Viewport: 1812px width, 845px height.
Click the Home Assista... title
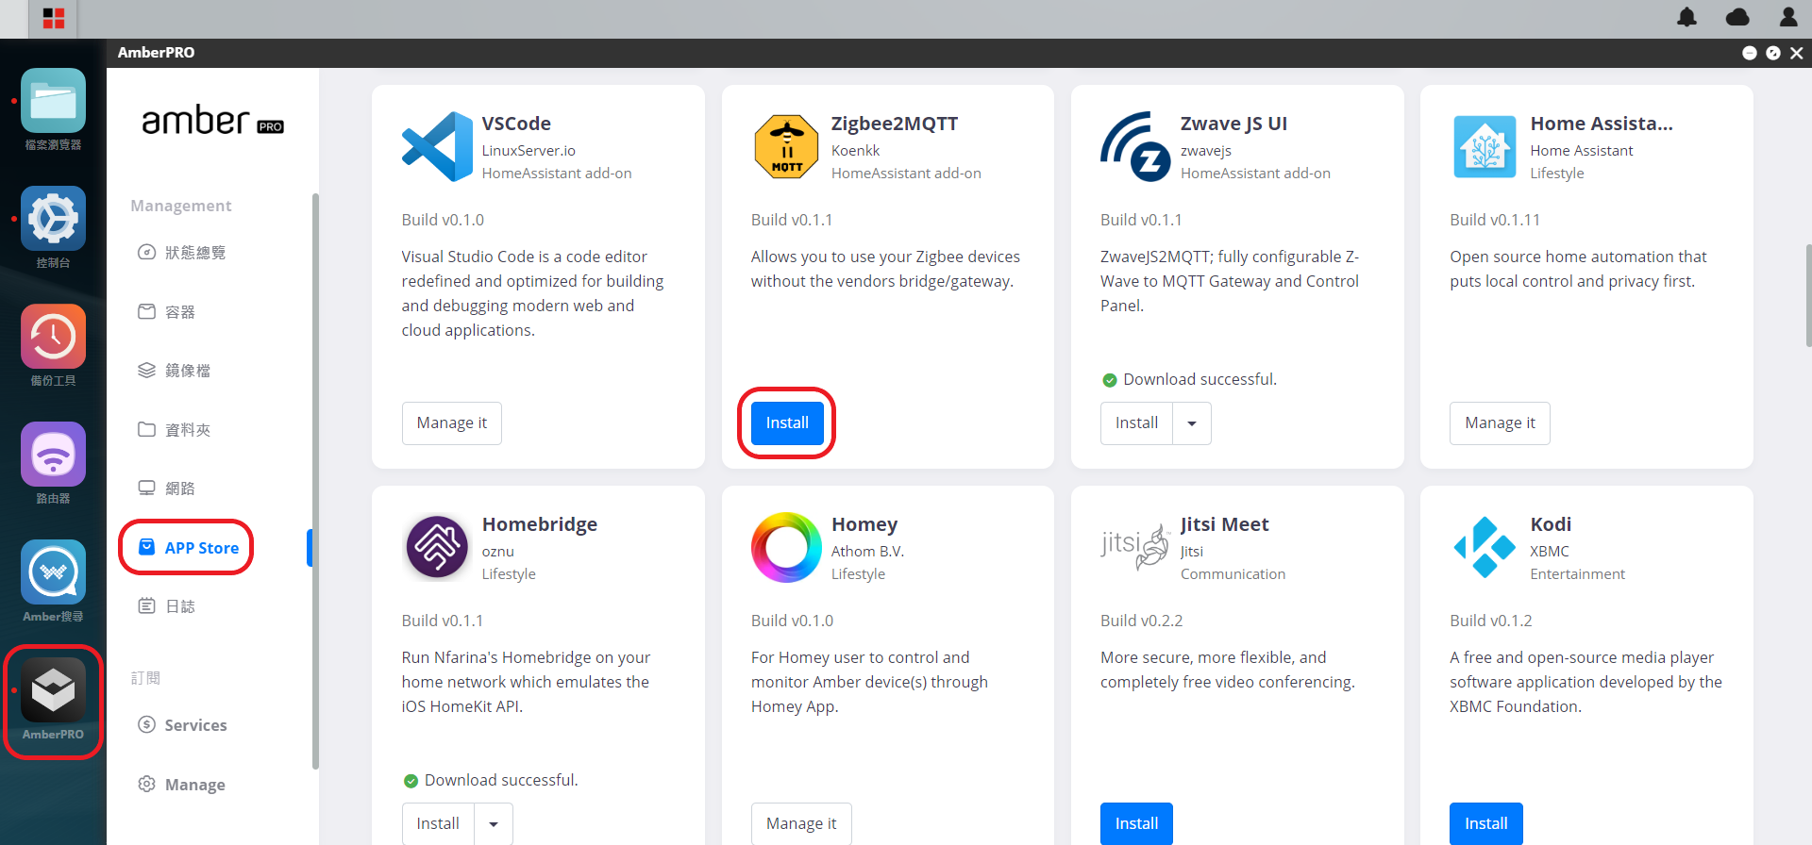tap(1601, 124)
